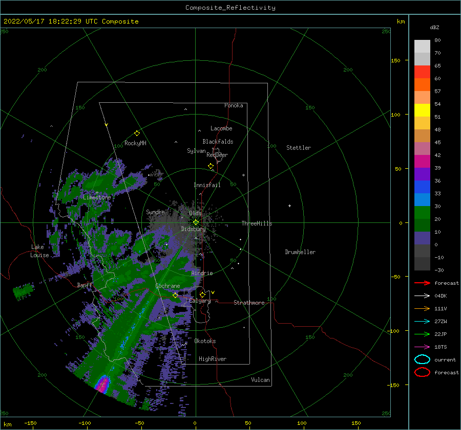
Task: Click the cyan 27ZW arrow icon
Action: point(422,322)
